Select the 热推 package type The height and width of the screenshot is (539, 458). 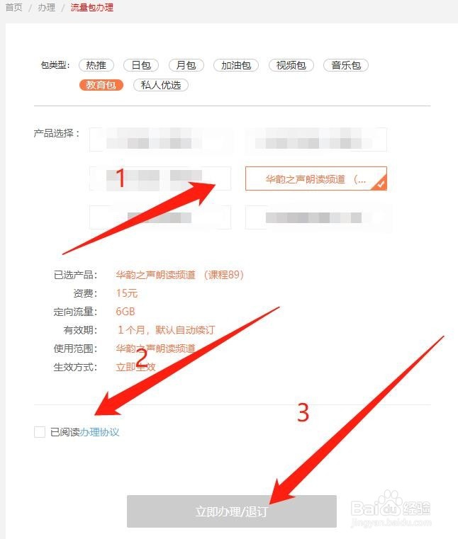pos(96,65)
